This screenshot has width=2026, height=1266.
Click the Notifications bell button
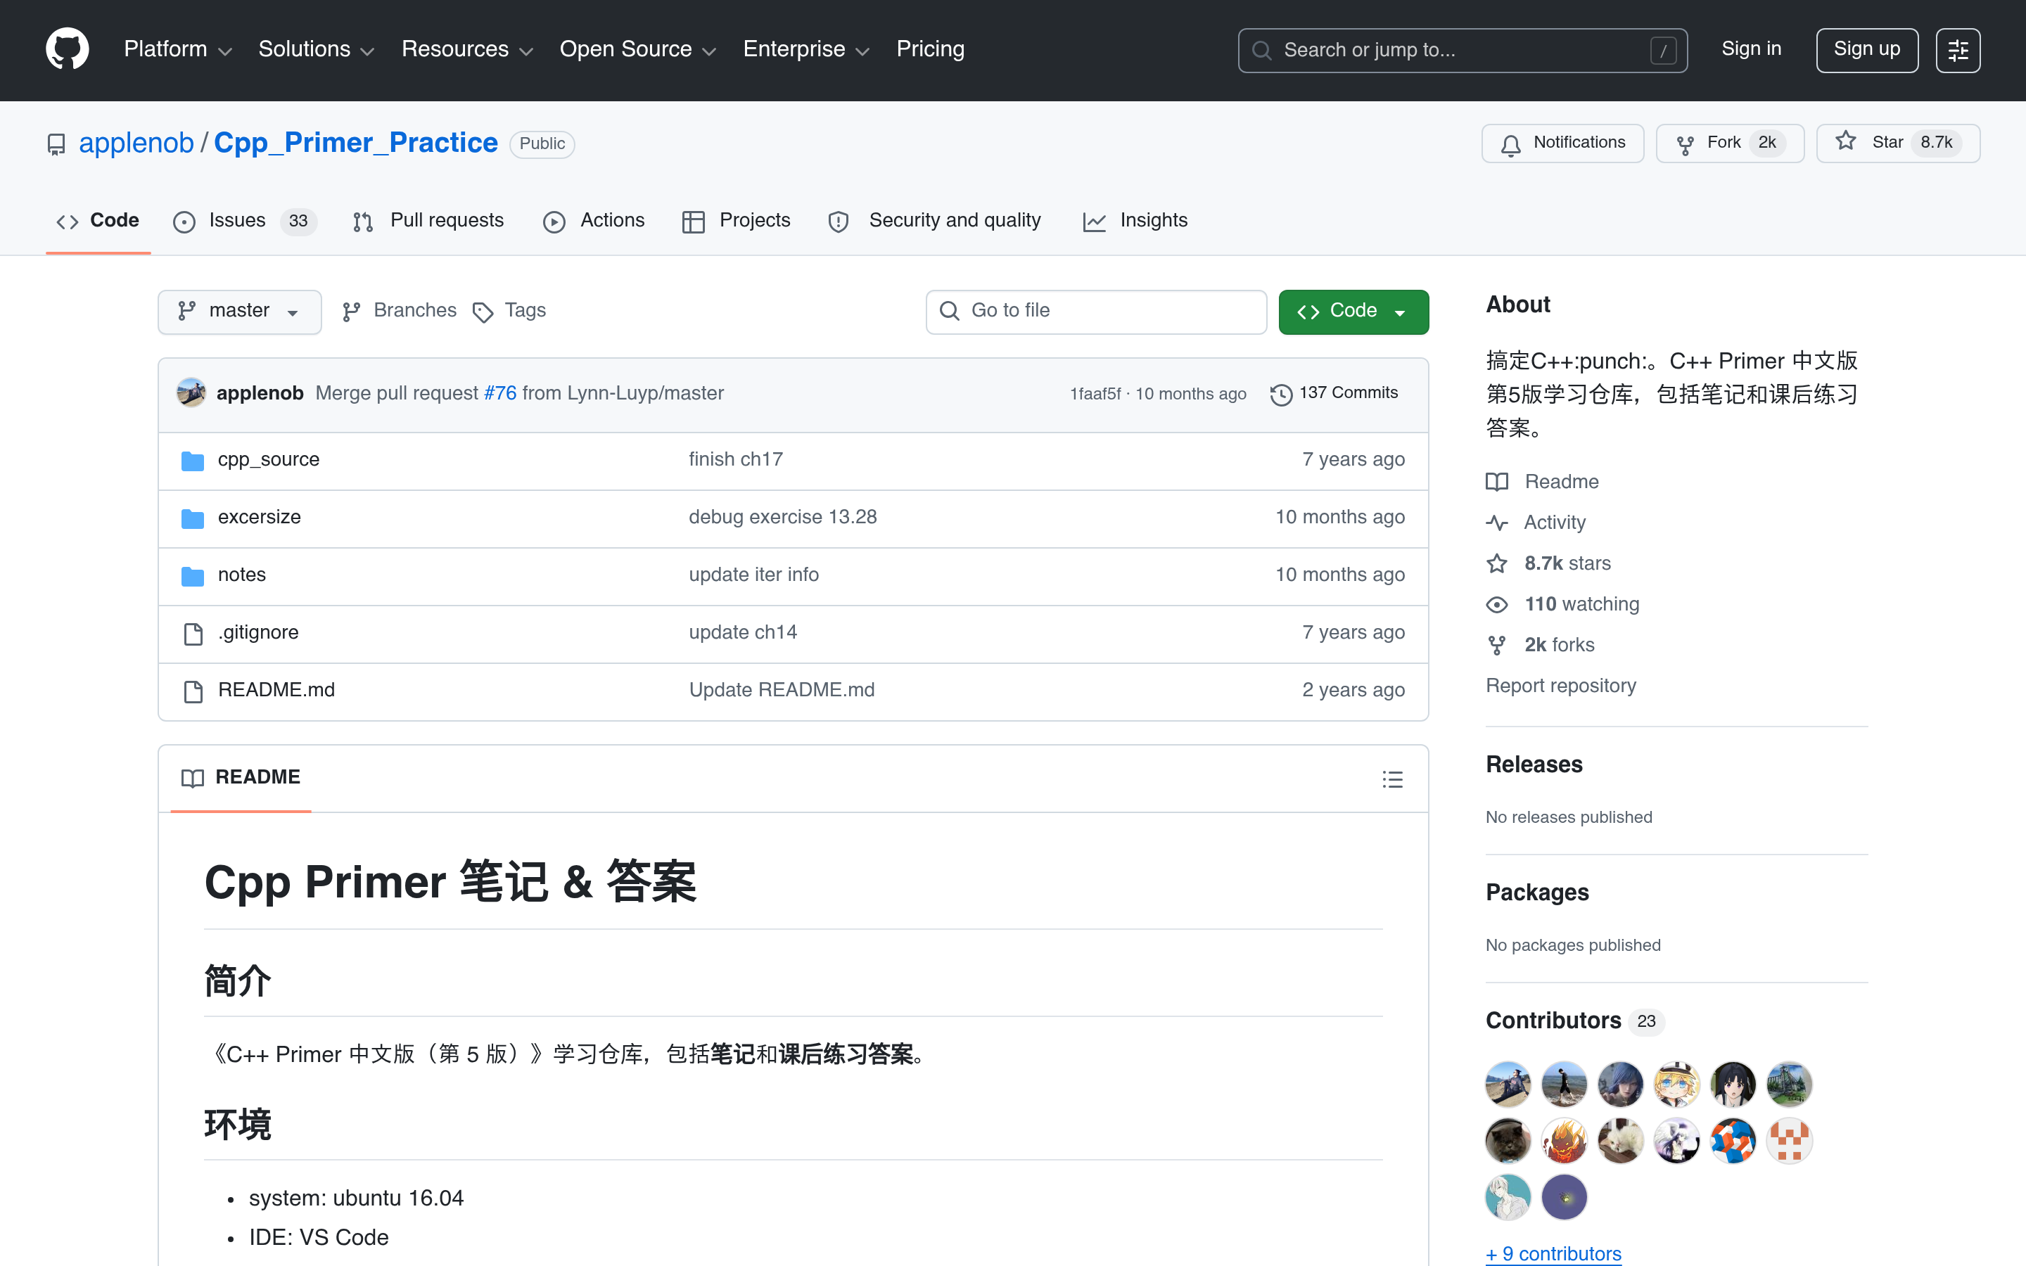coord(1562,143)
